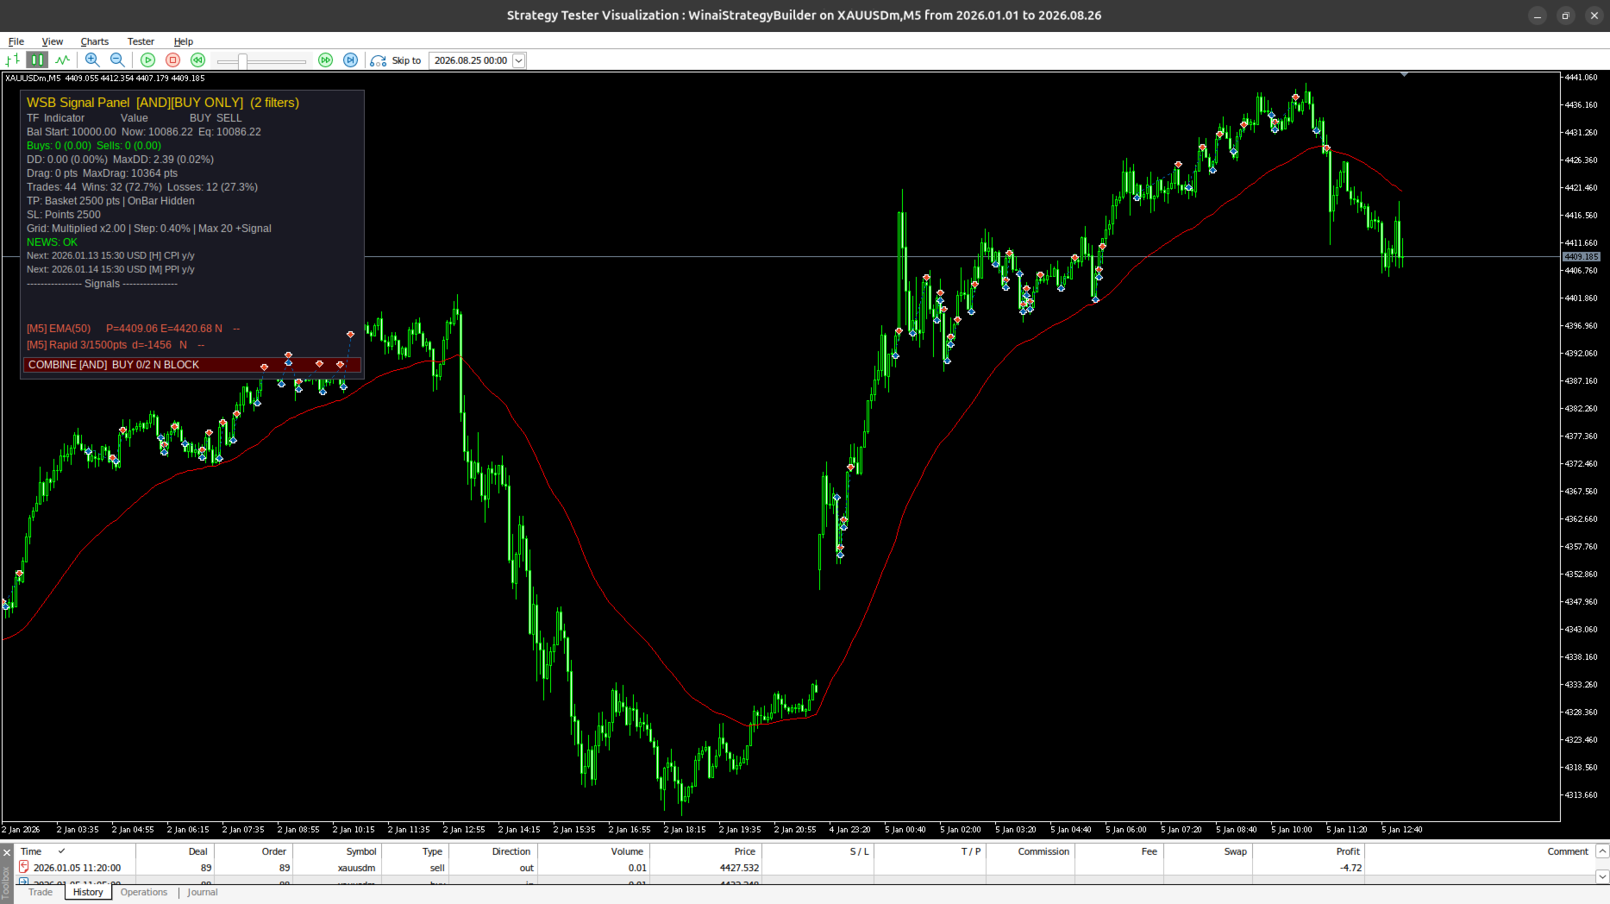Click the xauusdm symbol cell
This screenshot has width=1610, height=904.
tap(356, 868)
